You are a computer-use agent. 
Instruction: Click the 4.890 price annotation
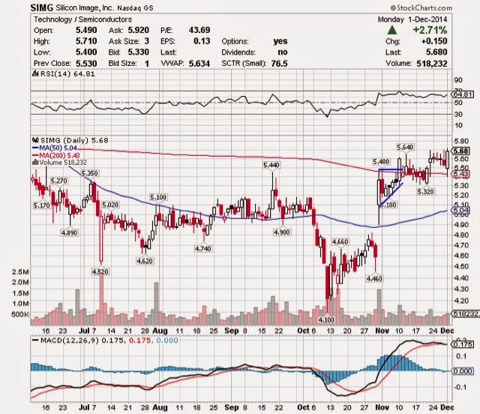point(69,232)
